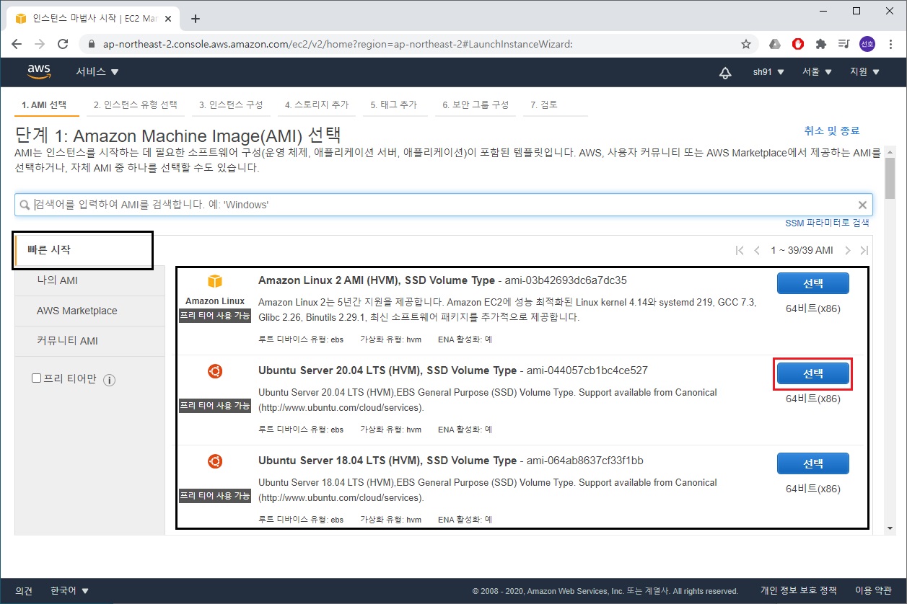Open the 나의 AMI sidebar tab
Viewport: 907px width, 604px height.
click(x=89, y=280)
